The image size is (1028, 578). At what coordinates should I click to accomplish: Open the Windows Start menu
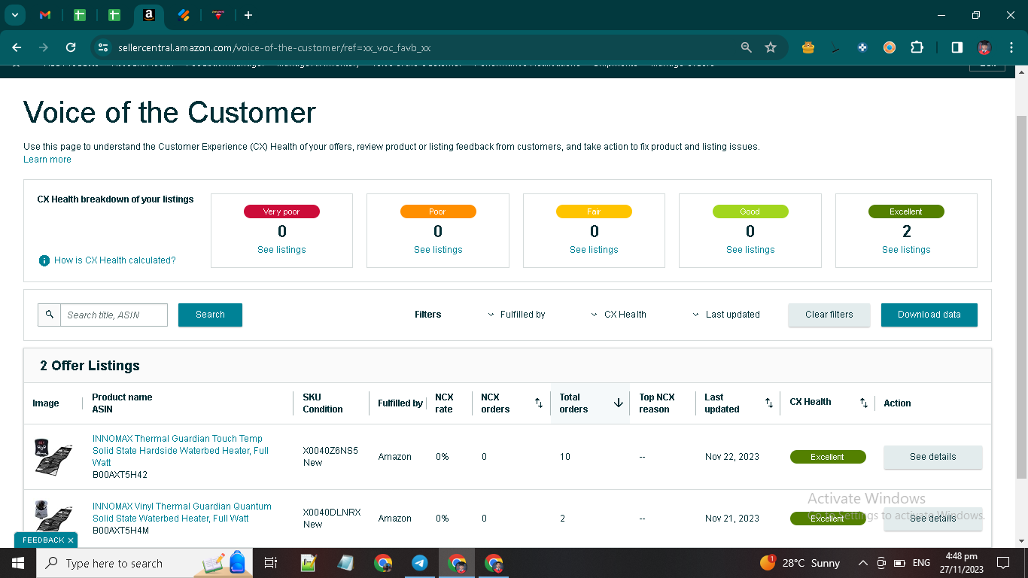[18, 563]
